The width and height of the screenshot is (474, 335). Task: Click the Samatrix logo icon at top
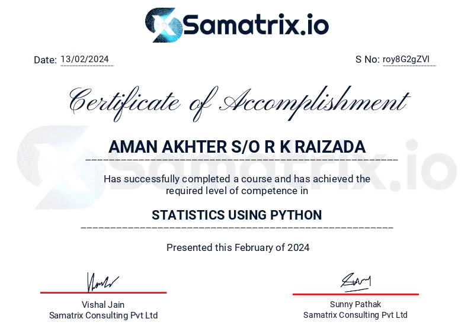(163, 25)
